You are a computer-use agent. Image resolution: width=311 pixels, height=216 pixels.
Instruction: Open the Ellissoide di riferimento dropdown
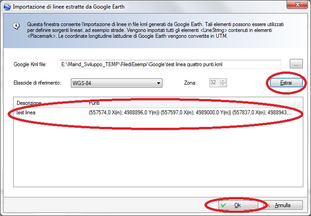point(116,83)
